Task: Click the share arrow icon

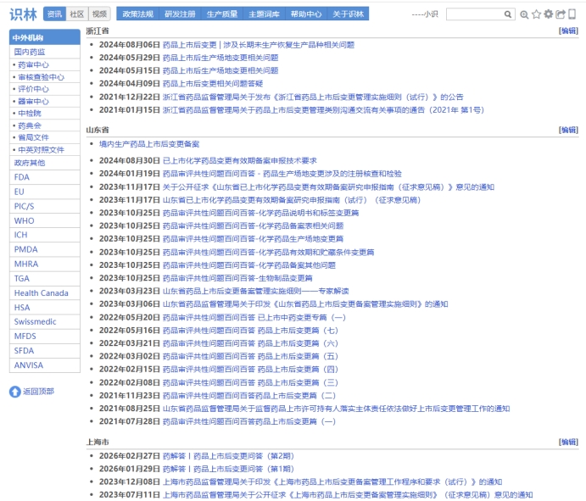Action: click(x=560, y=14)
